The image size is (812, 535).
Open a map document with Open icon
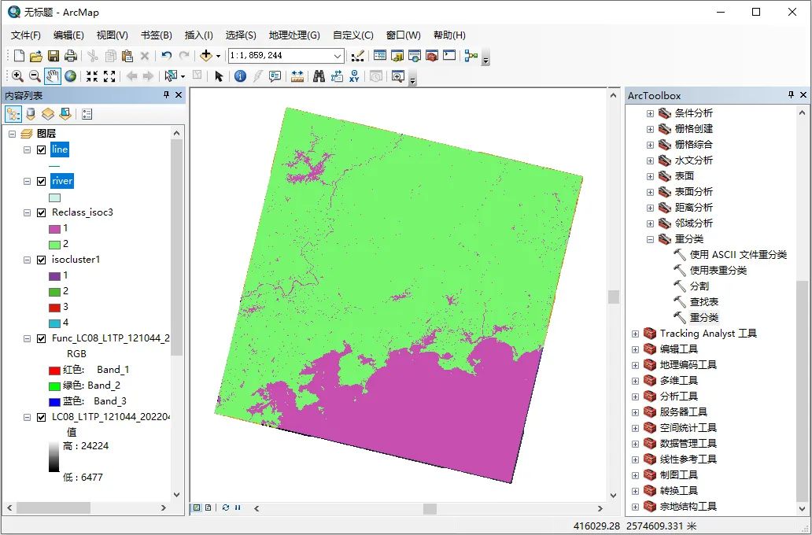pyautogui.click(x=35, y=55)
